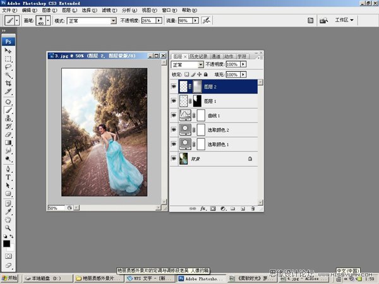This screenshot has width=379, height=284.
Task: Select the Move tool
Action: coord(8,50)
